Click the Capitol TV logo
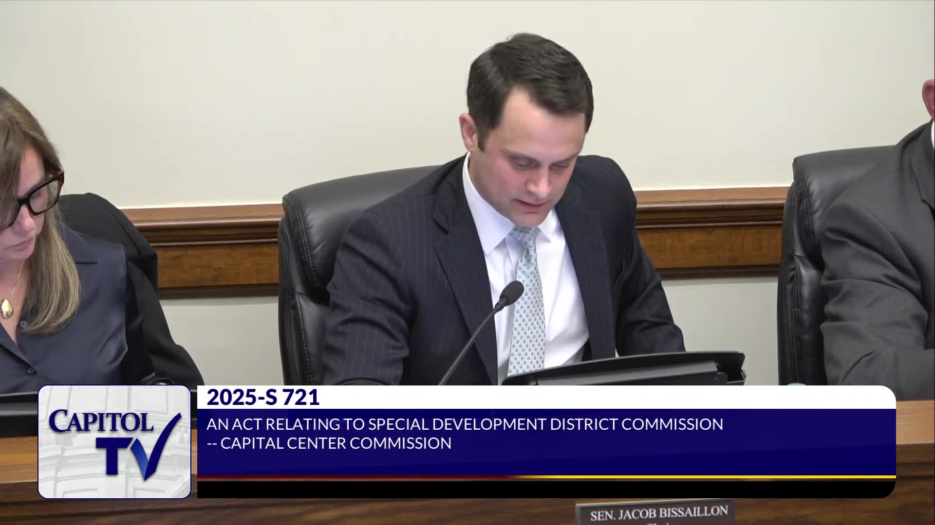This screenshot has height=525, width=935. click(114, 441)
